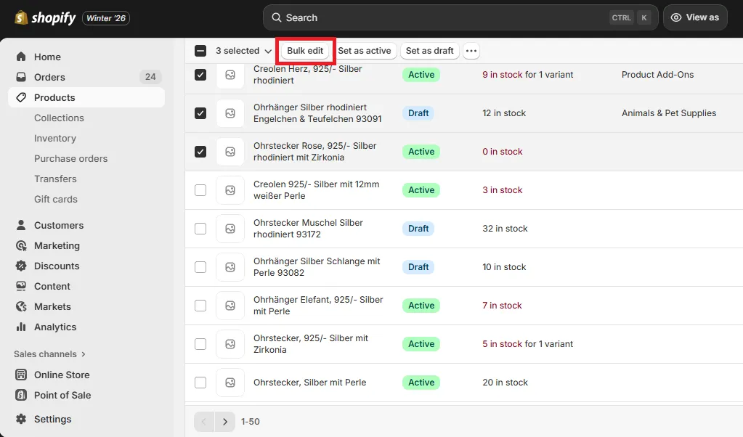Switch to the Inventory menu item
743x437 pixels.
[54, 138]
